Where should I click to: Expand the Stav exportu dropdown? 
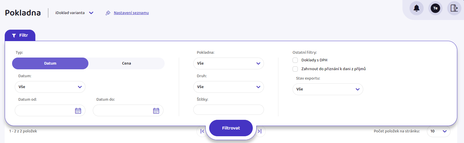click(328, 89)
